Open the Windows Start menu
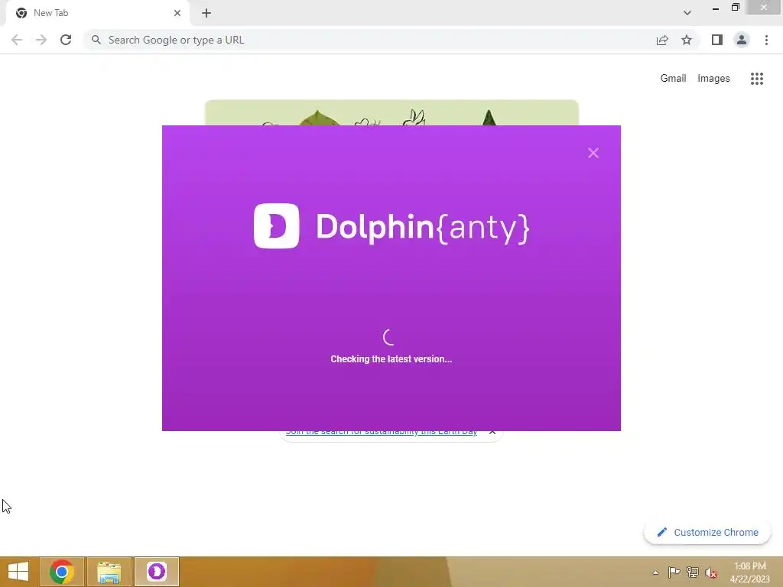 18,572
